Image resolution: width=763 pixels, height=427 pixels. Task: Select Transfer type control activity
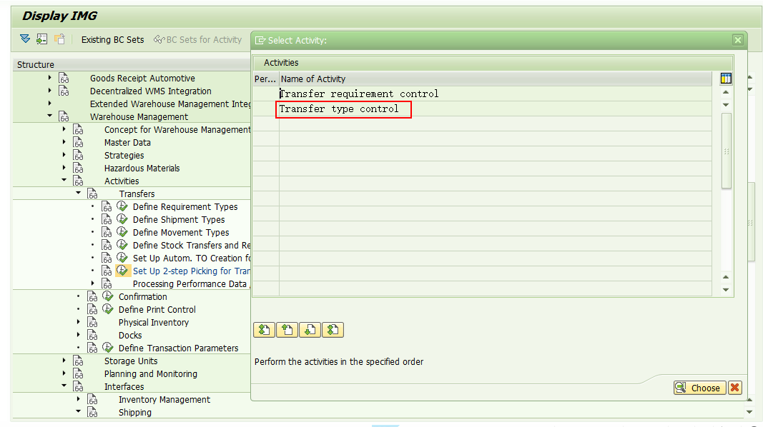(x=339, y=109)
